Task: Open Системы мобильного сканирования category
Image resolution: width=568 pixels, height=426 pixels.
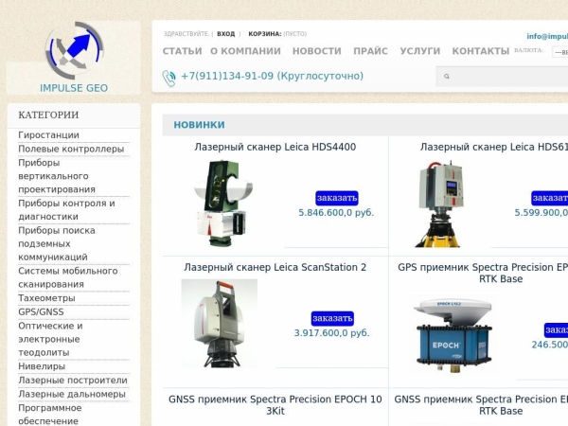Action: pos(68,277)
